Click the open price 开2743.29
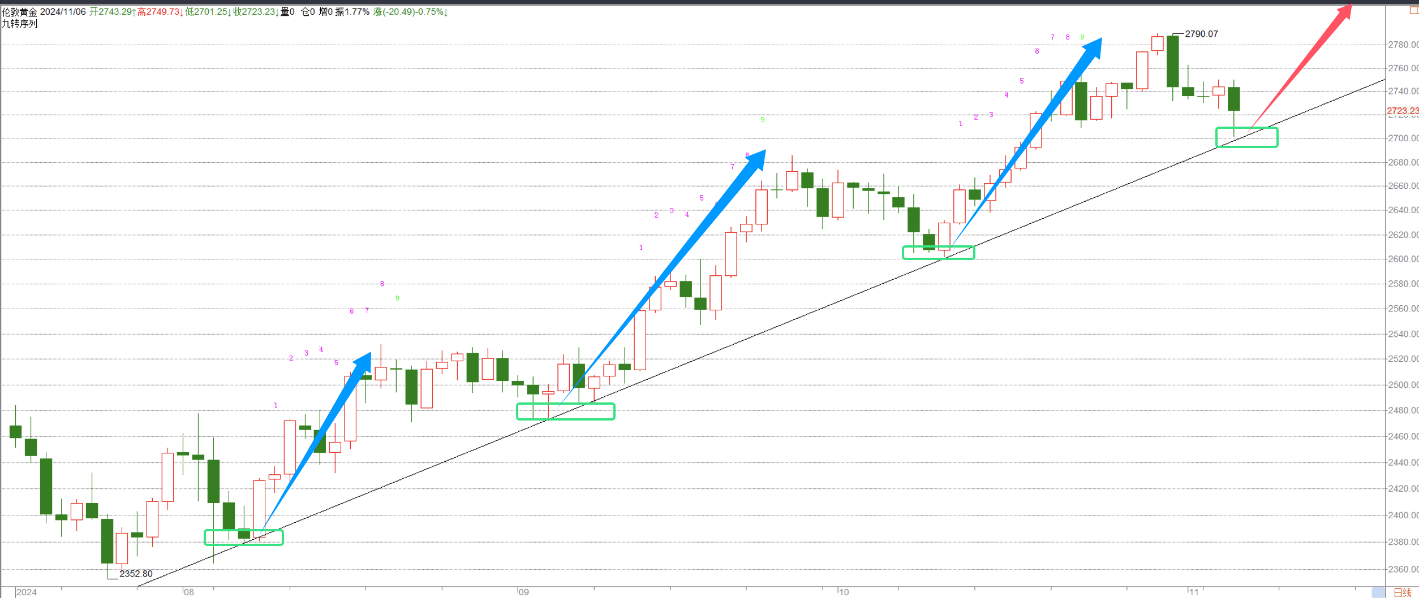The image size is (1419, 598). point(112,12)
